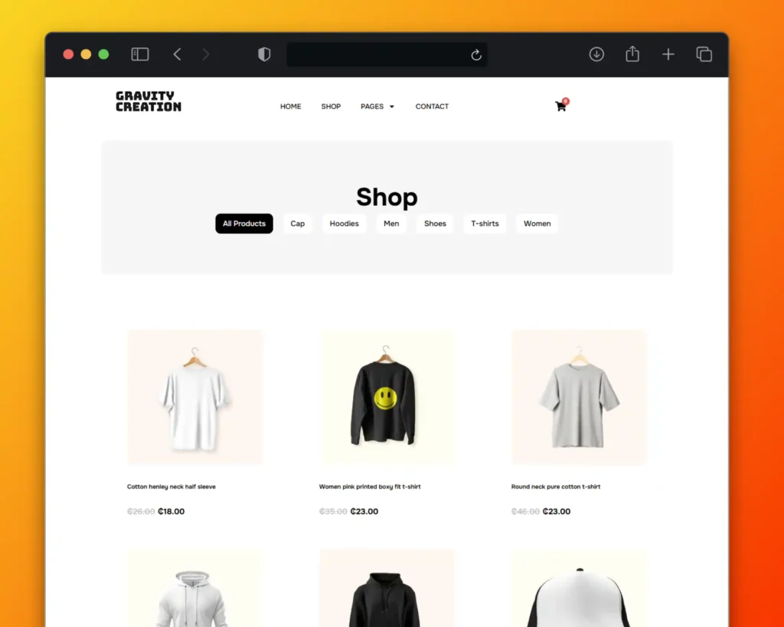Show the tab overview icon
The width and height of the screenshot is (784, 627).
pos(704,54)
